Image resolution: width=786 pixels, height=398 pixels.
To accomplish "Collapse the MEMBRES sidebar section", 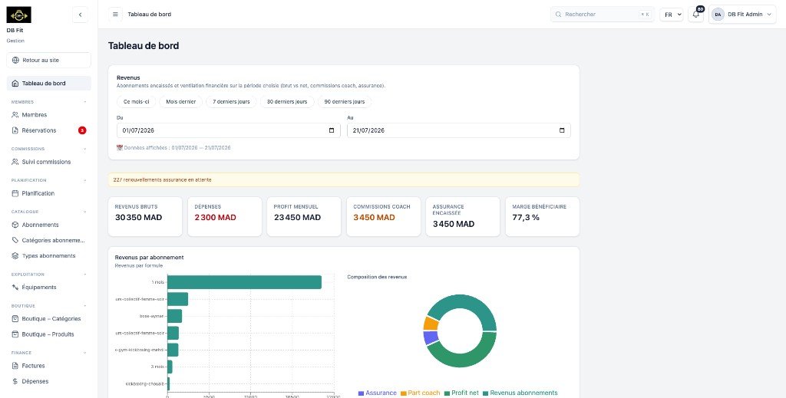I will pyautogui.click(x=84, y=102).
